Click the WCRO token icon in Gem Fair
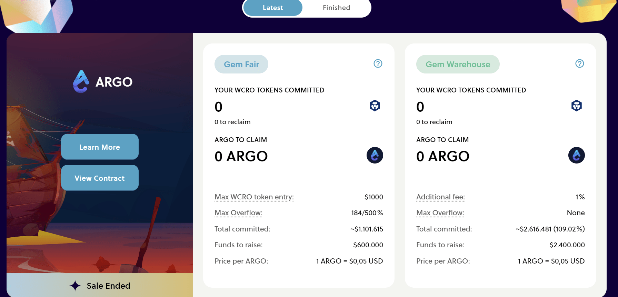 pos(375,106)
